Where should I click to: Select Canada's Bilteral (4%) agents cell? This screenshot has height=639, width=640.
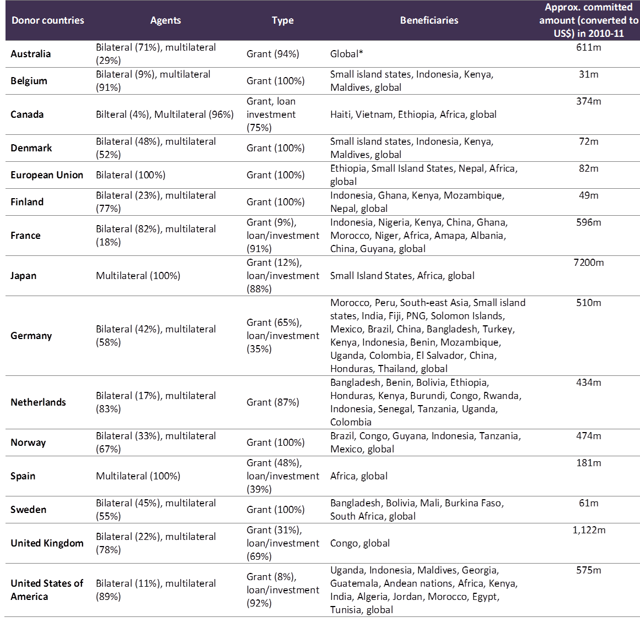[x=165, y=114]
